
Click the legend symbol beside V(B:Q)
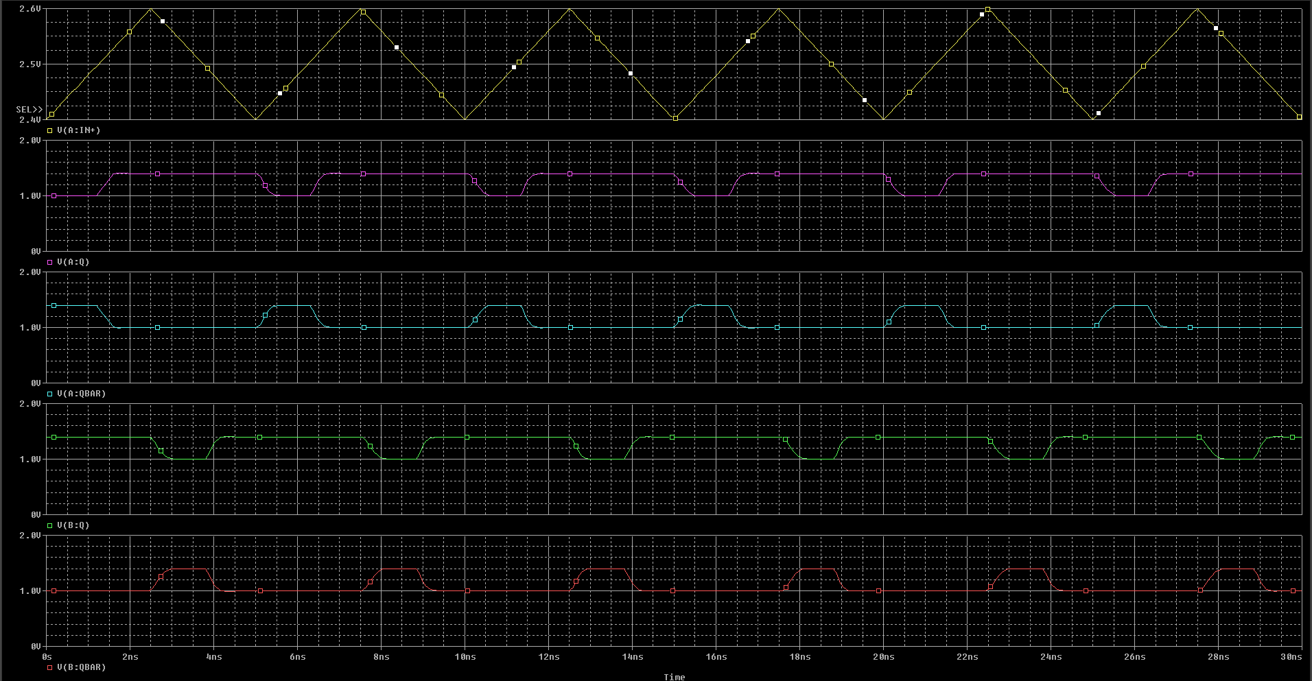49,525
